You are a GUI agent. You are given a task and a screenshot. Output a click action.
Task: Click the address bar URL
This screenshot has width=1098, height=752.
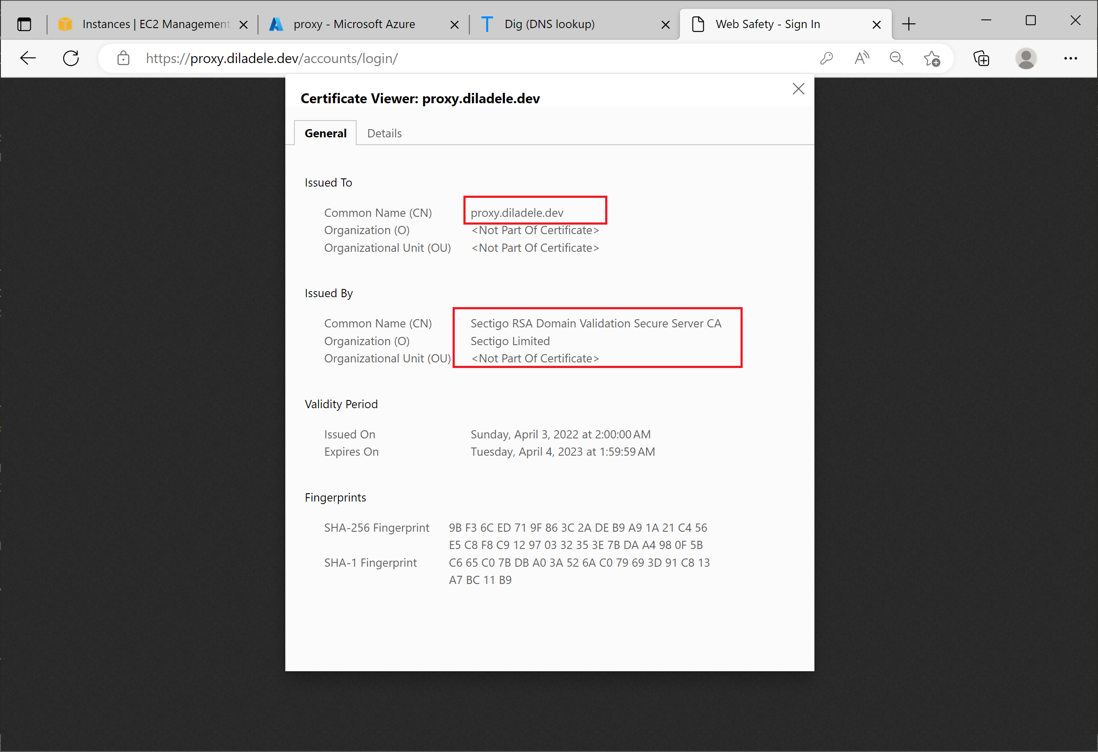tap(271, 58)
